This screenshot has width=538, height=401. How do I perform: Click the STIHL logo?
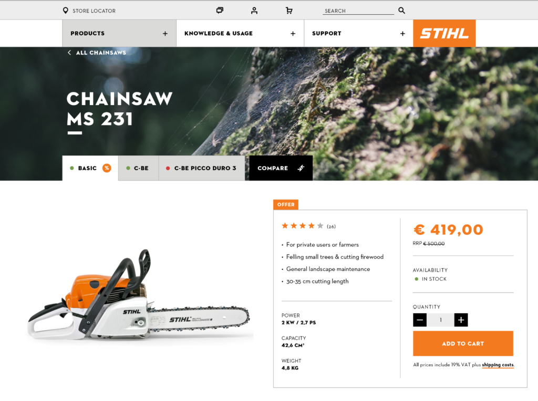click(x=444, y=33)
